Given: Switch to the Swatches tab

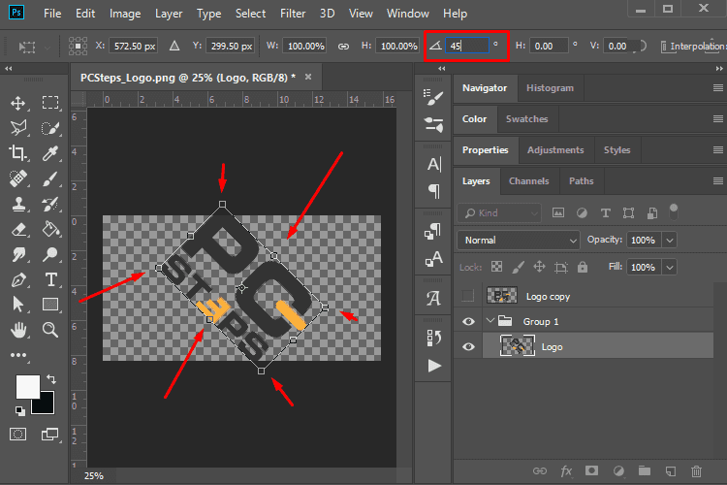Looking at the screenshot, I should tap(526, 118).
